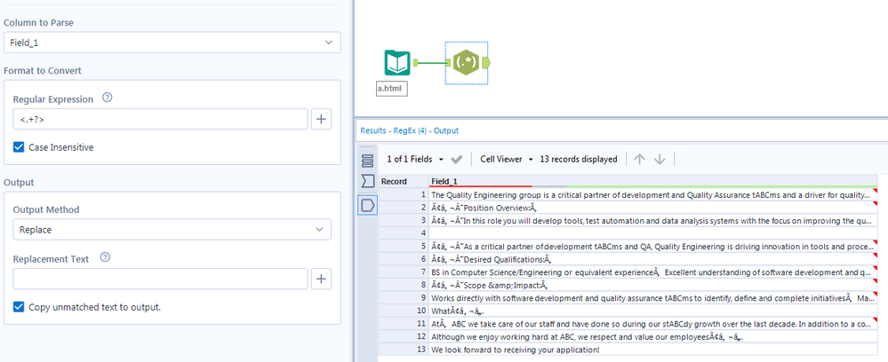Click record number 1 row header
This screenshot has height=362, width=888.
pos(404,194)
